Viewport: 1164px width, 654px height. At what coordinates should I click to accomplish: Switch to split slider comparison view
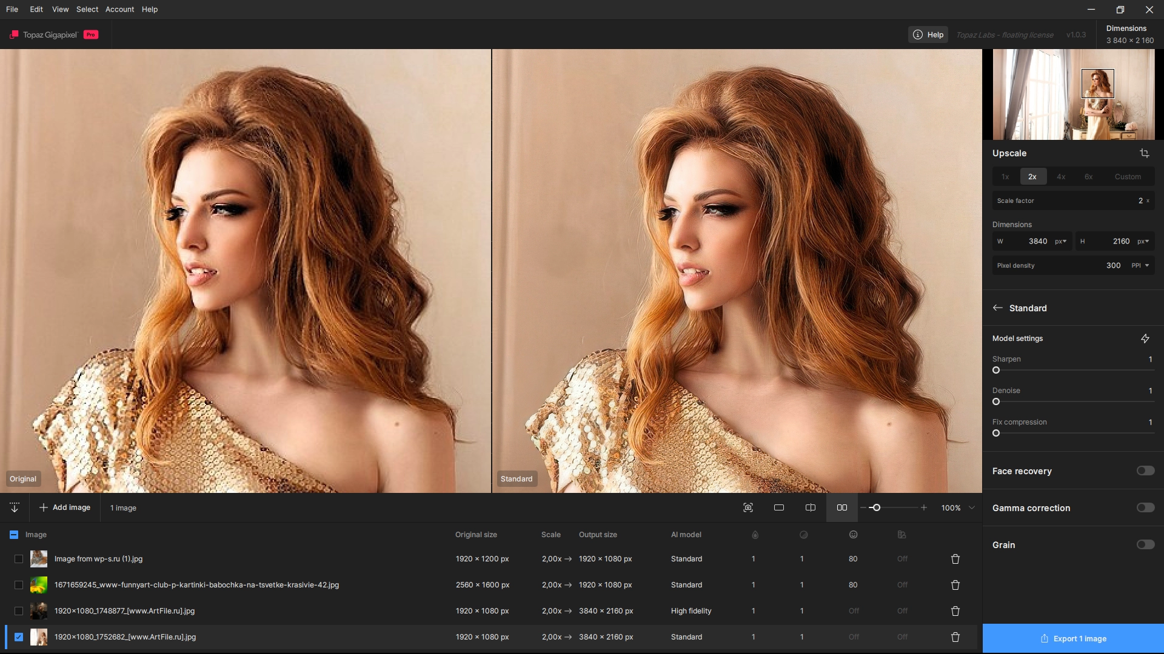[810, 507]
